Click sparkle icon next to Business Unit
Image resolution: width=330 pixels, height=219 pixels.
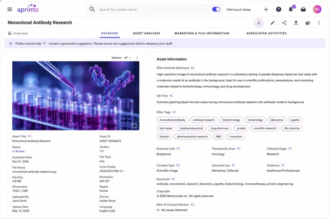(x=178, y=148)
